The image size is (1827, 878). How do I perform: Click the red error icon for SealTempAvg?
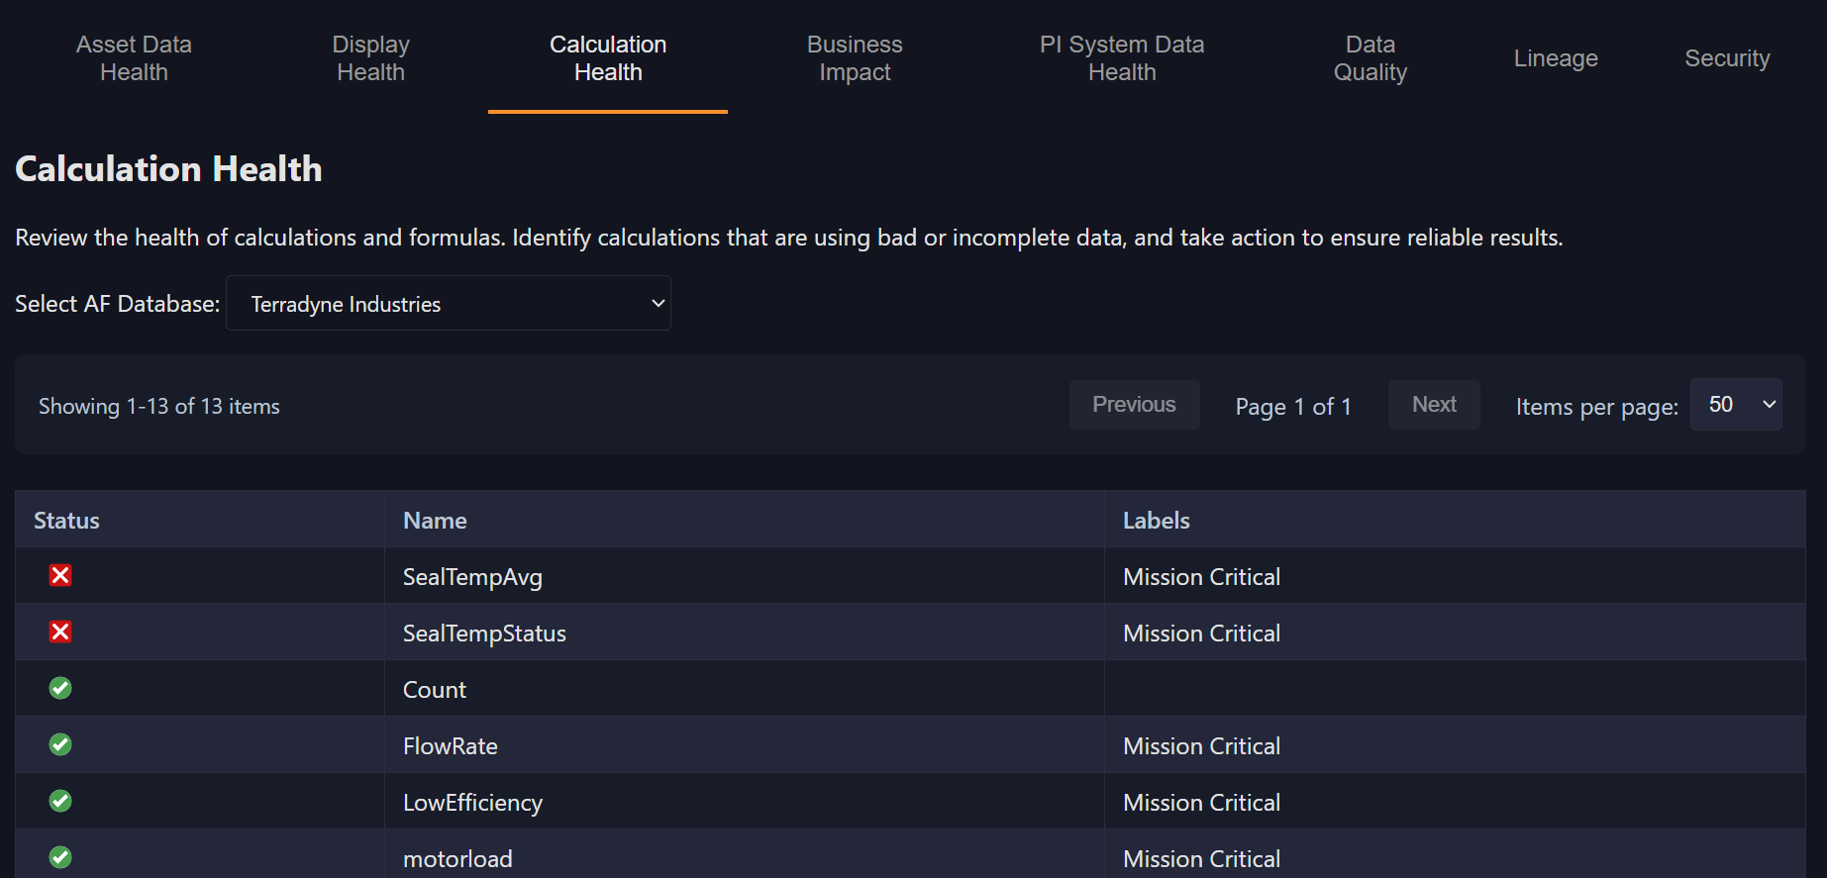[x=60, y=575]
